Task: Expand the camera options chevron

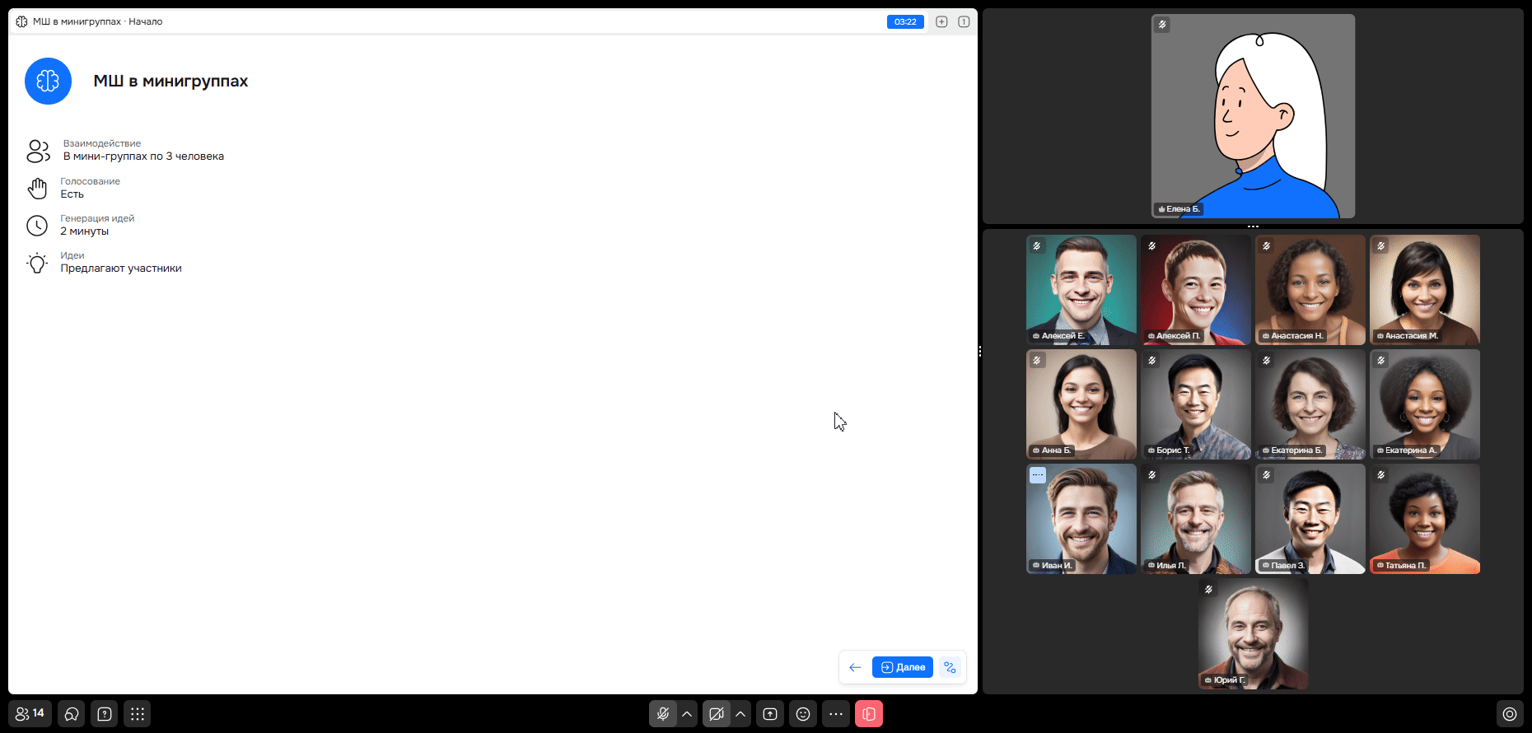Action: 740,714
